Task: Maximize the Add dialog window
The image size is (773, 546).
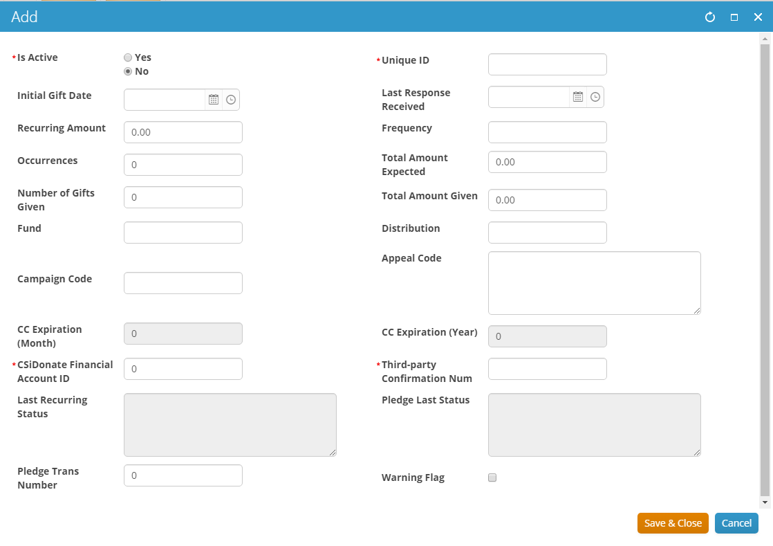Action: 734,17
